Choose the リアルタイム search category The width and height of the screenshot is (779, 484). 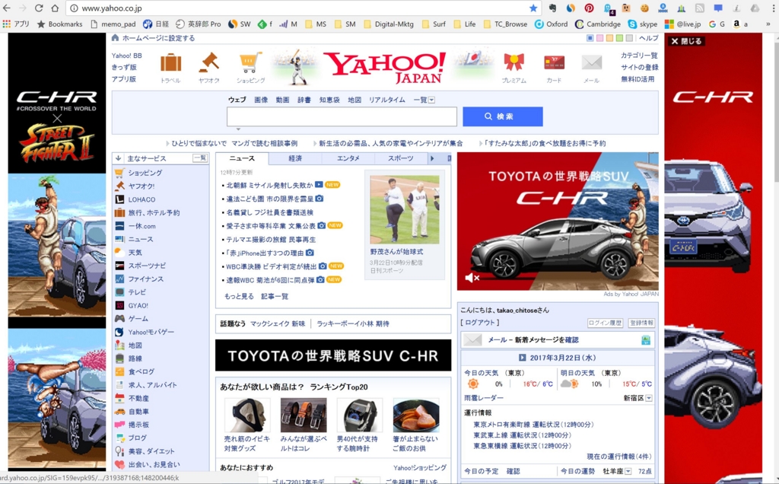click(x=386, y=100)
